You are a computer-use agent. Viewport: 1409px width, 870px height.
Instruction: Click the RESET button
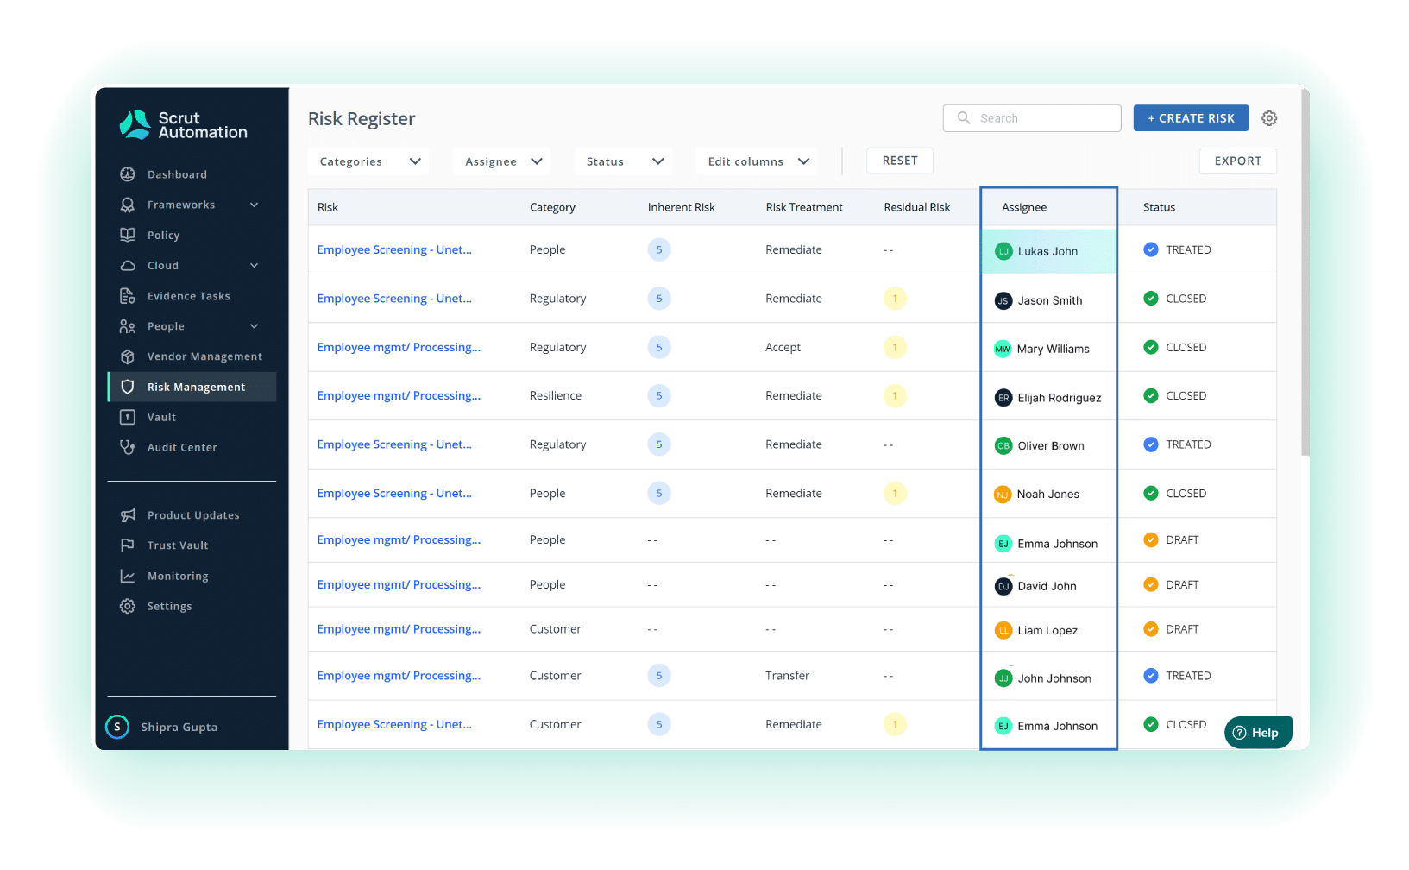pyautogui.click(x=900, y=161)
